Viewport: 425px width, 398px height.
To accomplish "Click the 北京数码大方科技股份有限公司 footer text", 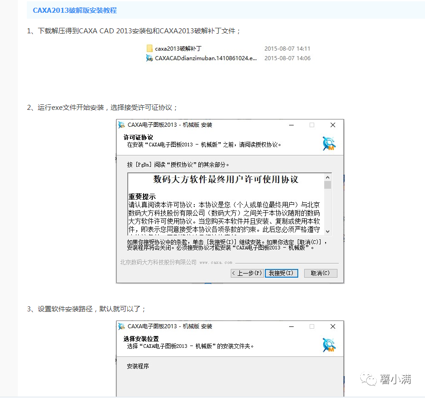I will tap(158, 262).
